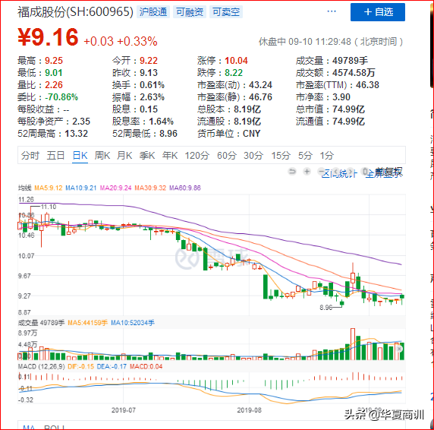434x430 pixels.
Task: Click the 换手 value 0.61%
Action: click(152, 85)
